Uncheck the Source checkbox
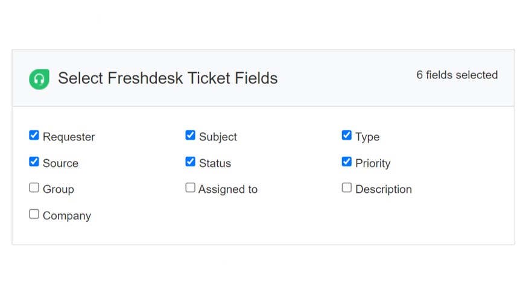 [x=34, y=162]
